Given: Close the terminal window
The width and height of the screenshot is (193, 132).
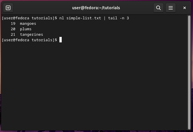Looking at the screenshot, I should [185, 8].
